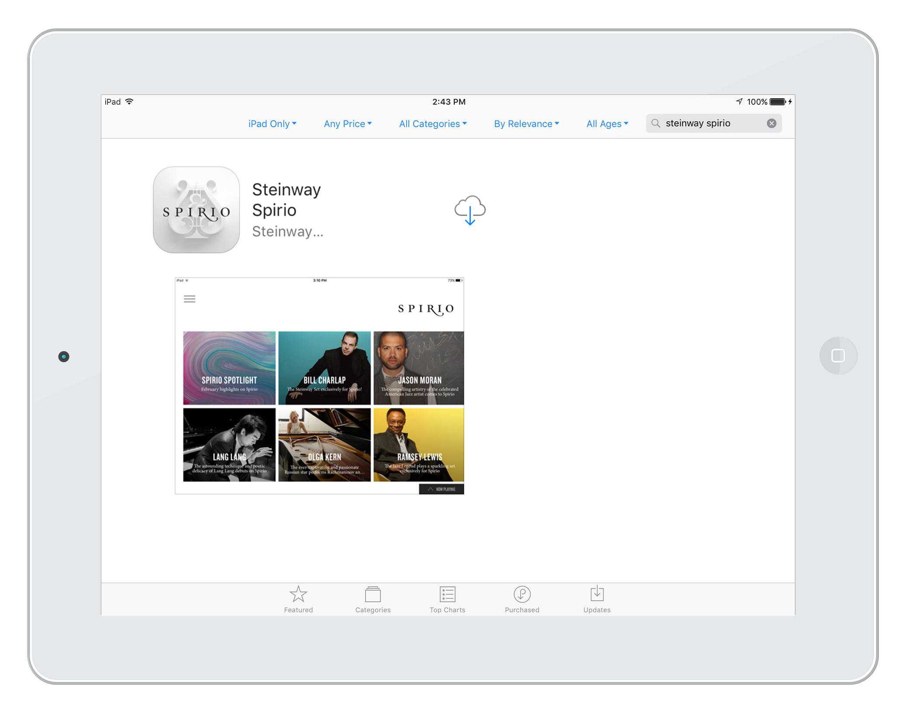This screenshot has height=713, width=905.
Task: Tap the Wi-Fi status icon
Action: pos(129,102)
